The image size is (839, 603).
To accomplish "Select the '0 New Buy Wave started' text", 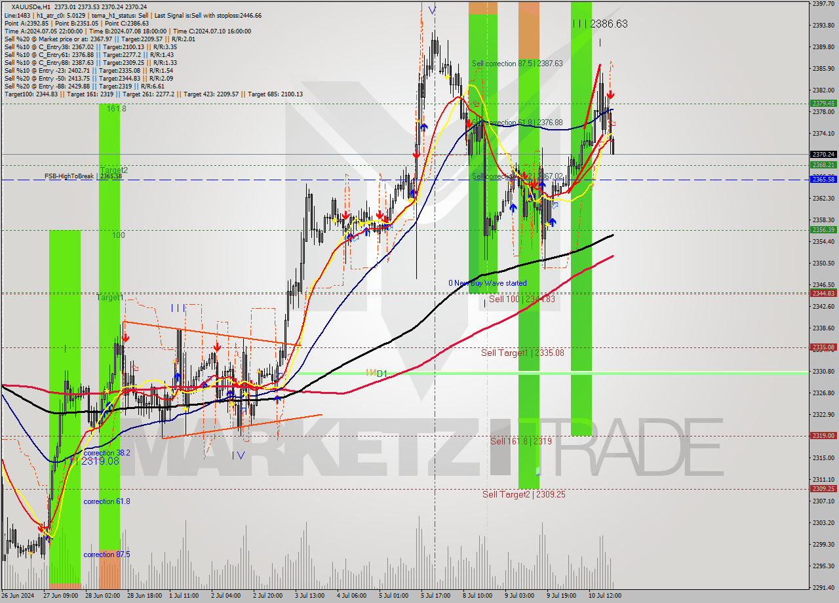I will pyautogui.click(x=487, y=283).
